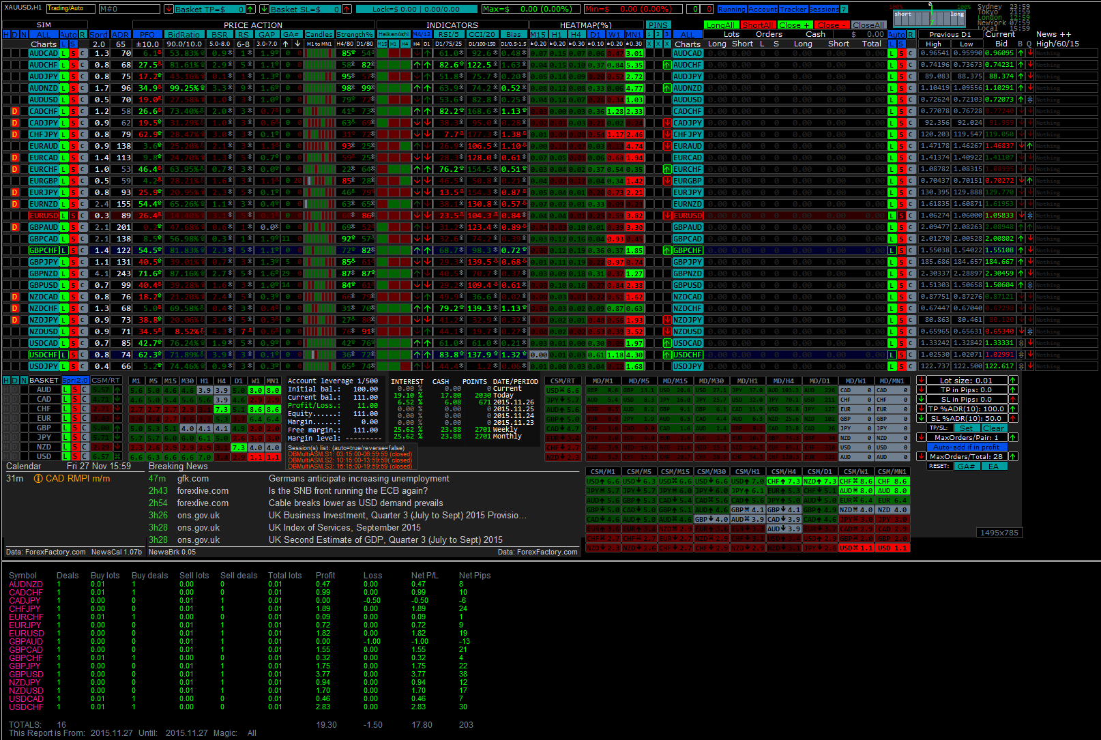
Task: Click the ShortAll button
Action: (757, 25)
